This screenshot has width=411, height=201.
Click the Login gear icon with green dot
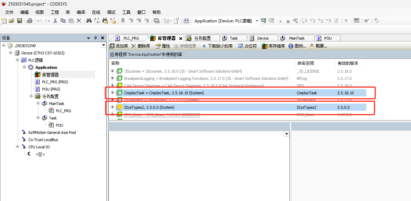(x=263, y=21)
